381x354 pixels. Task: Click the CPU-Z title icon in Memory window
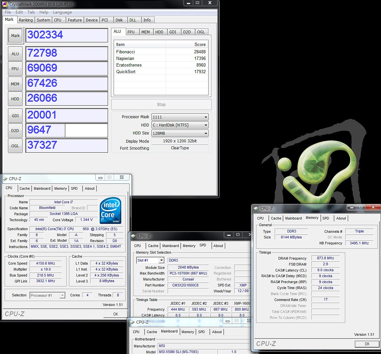(256, 209)
